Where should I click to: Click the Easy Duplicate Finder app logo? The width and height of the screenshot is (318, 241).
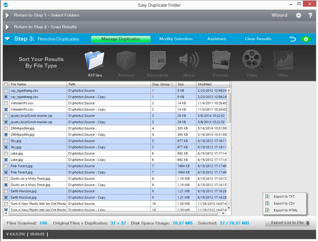click(6, 5)
